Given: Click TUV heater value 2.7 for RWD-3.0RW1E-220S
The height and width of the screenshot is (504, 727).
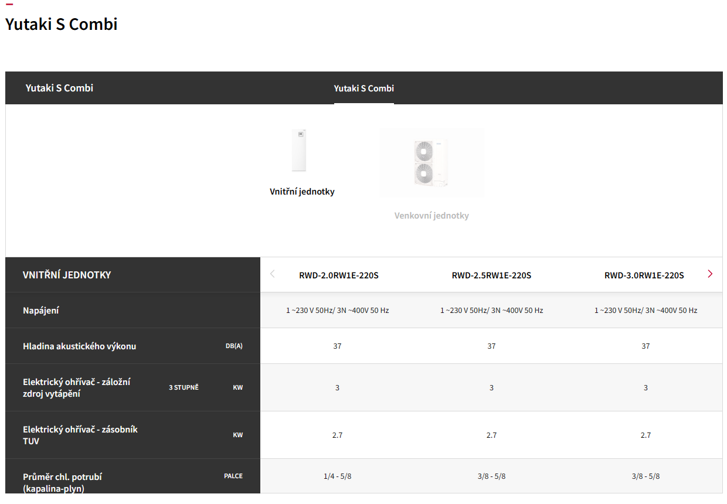Looking at the screenshot, I should [x=646, y=435].
